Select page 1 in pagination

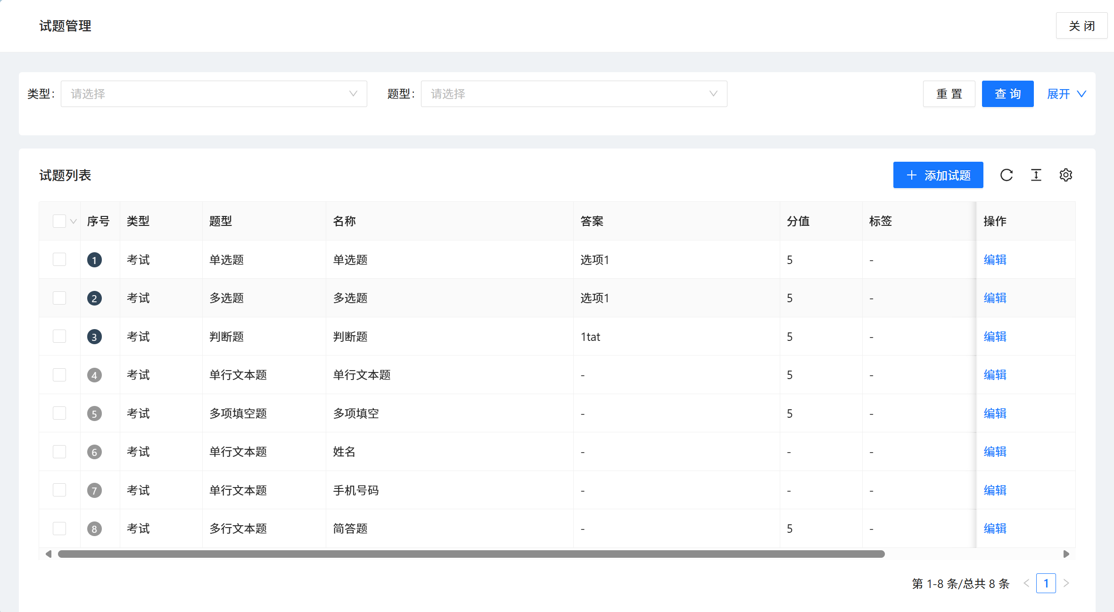pyautogui.click(x=1046, y=583)
